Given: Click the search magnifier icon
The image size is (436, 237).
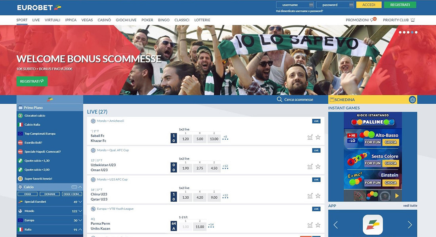Looking at the screenshot, I should click(279, 99).
